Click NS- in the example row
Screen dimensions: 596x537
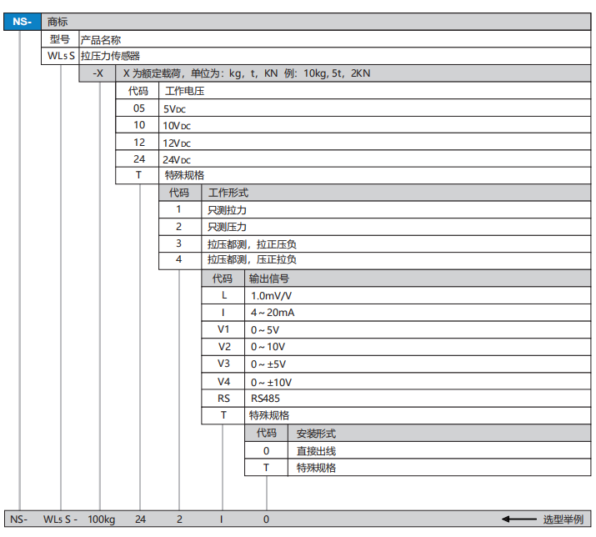pyautogui.click(x=19, y=519)
